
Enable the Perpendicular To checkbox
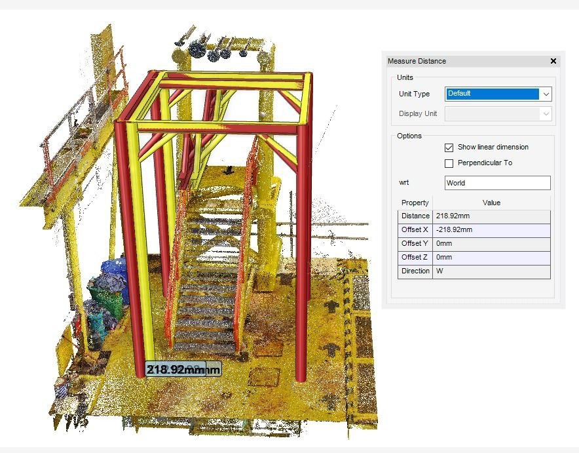click(449, 163)
